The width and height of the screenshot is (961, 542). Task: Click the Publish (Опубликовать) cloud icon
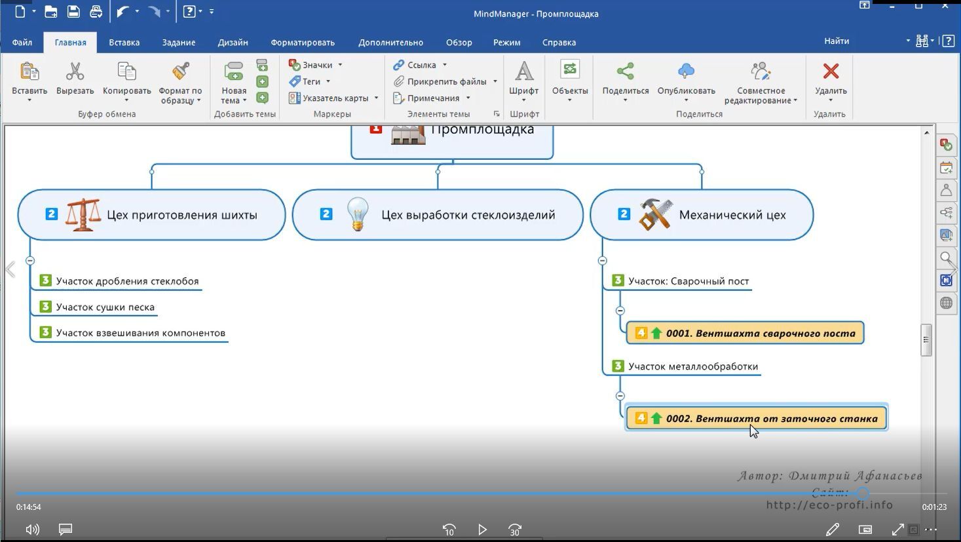686,71
